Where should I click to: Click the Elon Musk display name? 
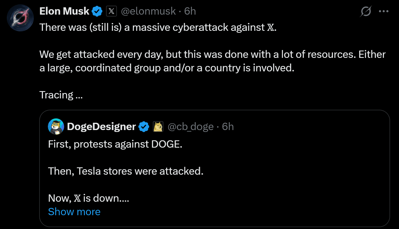64,11
